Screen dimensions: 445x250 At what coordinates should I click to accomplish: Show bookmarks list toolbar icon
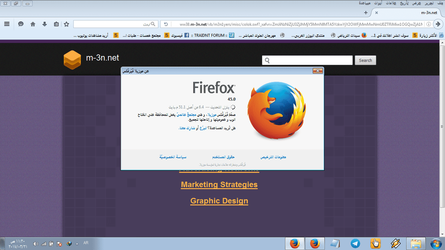56,24
